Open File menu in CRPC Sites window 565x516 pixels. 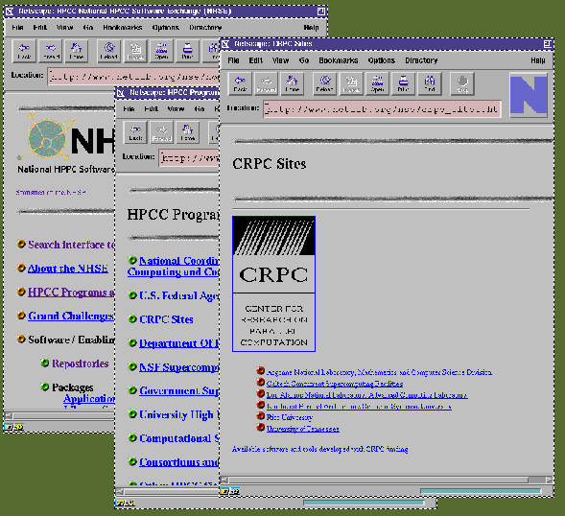[233, 60]
